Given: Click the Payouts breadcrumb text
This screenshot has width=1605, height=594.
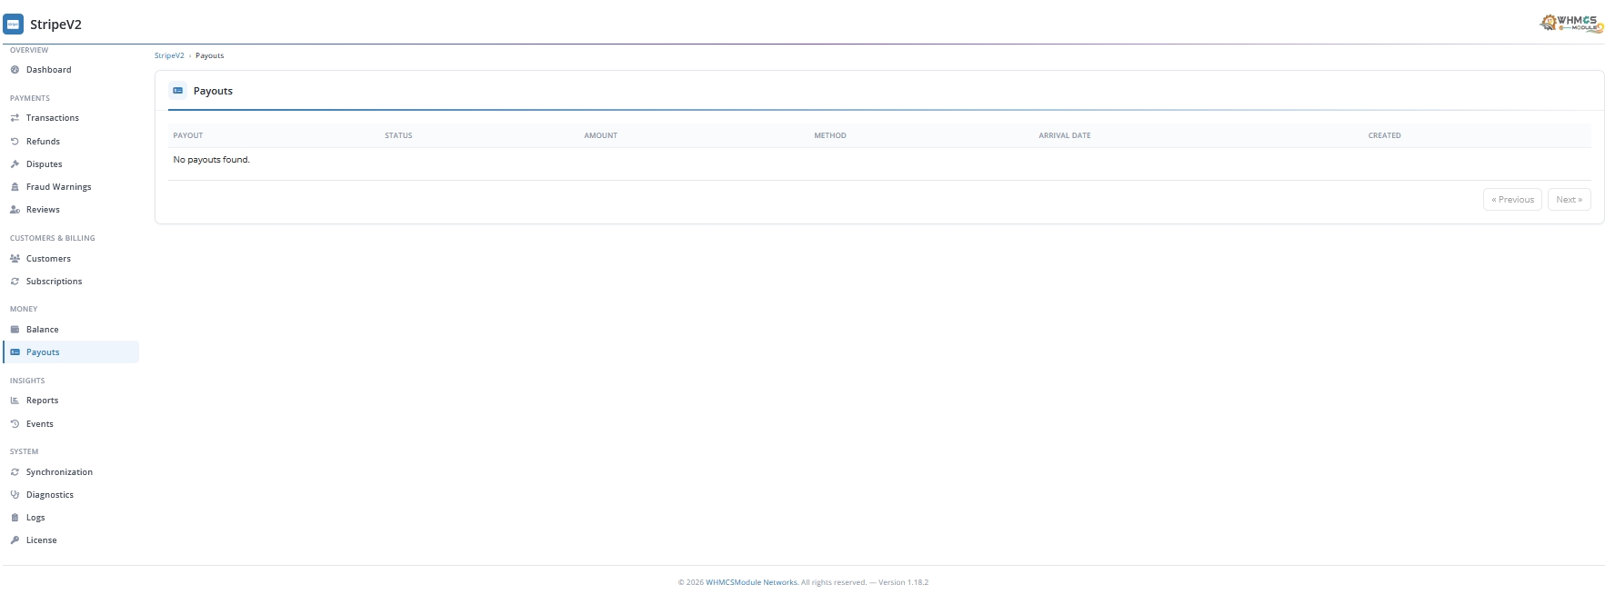Looking at the screenshot, I should pyautogui.click(x=209, y=55).
